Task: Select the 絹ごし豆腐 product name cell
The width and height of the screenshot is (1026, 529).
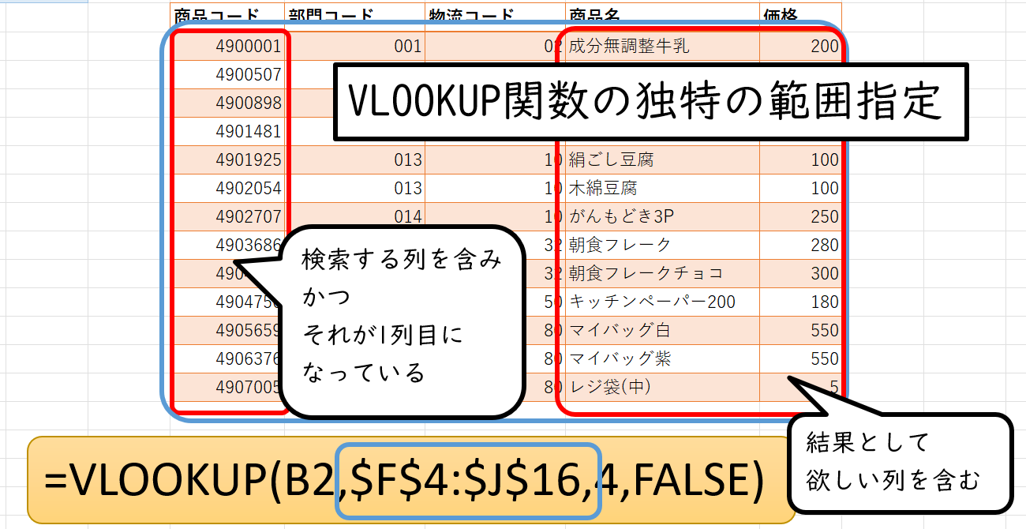Action: [x=662, y=159]
